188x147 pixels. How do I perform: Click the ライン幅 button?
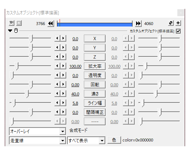point(95,103)
